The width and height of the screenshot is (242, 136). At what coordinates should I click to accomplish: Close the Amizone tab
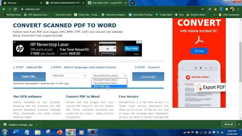pos(41,3)
